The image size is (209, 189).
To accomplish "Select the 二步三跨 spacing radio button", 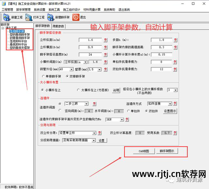I will [60, 103].
